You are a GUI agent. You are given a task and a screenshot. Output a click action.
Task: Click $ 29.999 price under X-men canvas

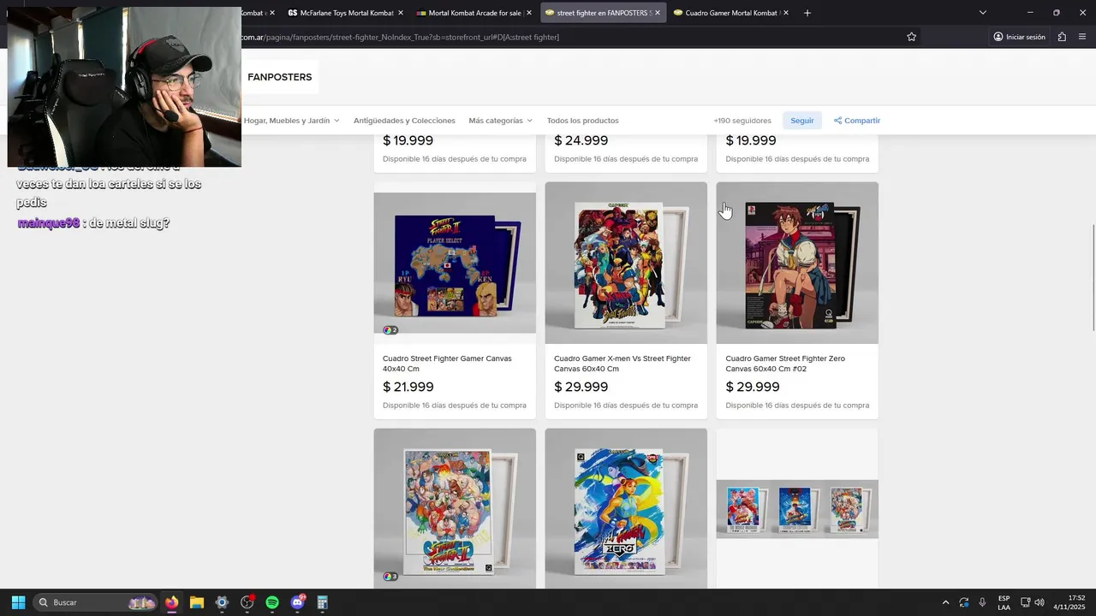[x=581, y=387]
